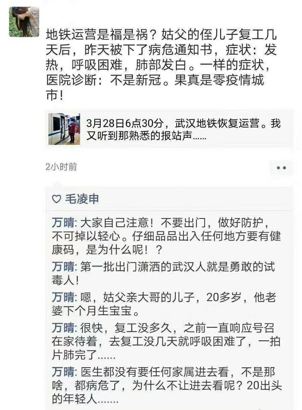Screen dimensions: 302x410
Task: Open 万晴's name on the '嗯，姑父亲大哥' comment
Action: click(x=63, y=297)
